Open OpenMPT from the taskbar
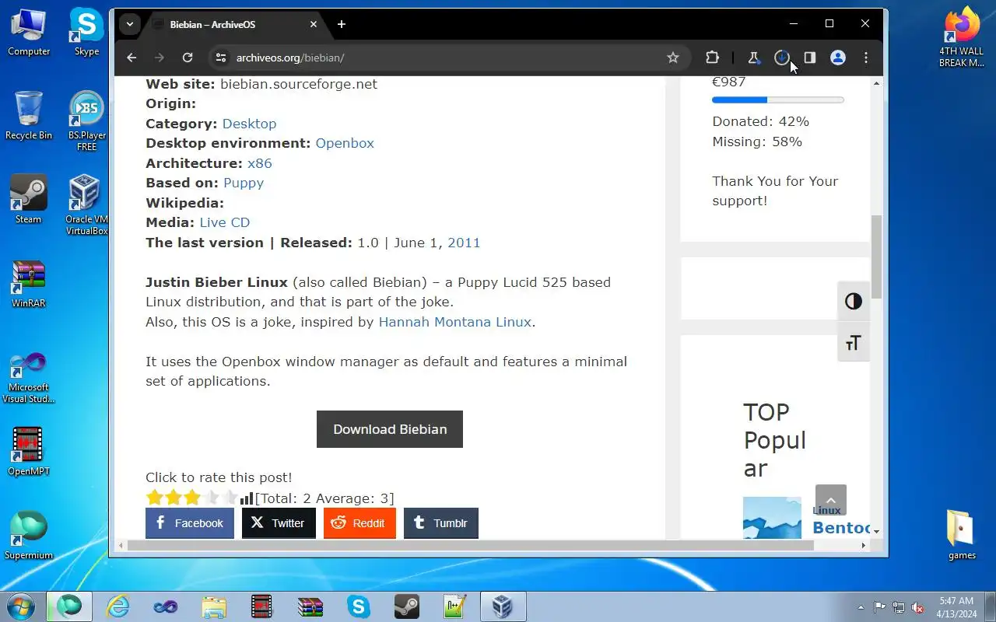The height and width of the screenshot is (622, 996). pyautogui.click(x=262, y=606)
